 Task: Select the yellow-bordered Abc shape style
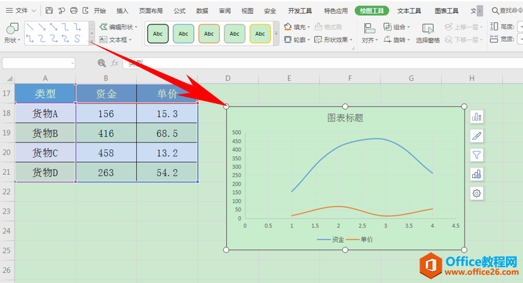[x=260, y=34]
